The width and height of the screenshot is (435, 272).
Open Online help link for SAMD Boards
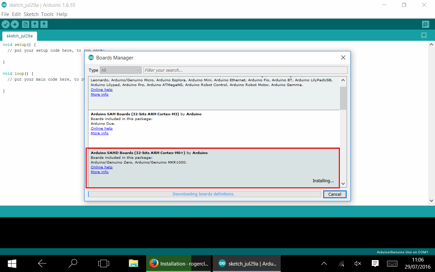(x=102, y=167)
